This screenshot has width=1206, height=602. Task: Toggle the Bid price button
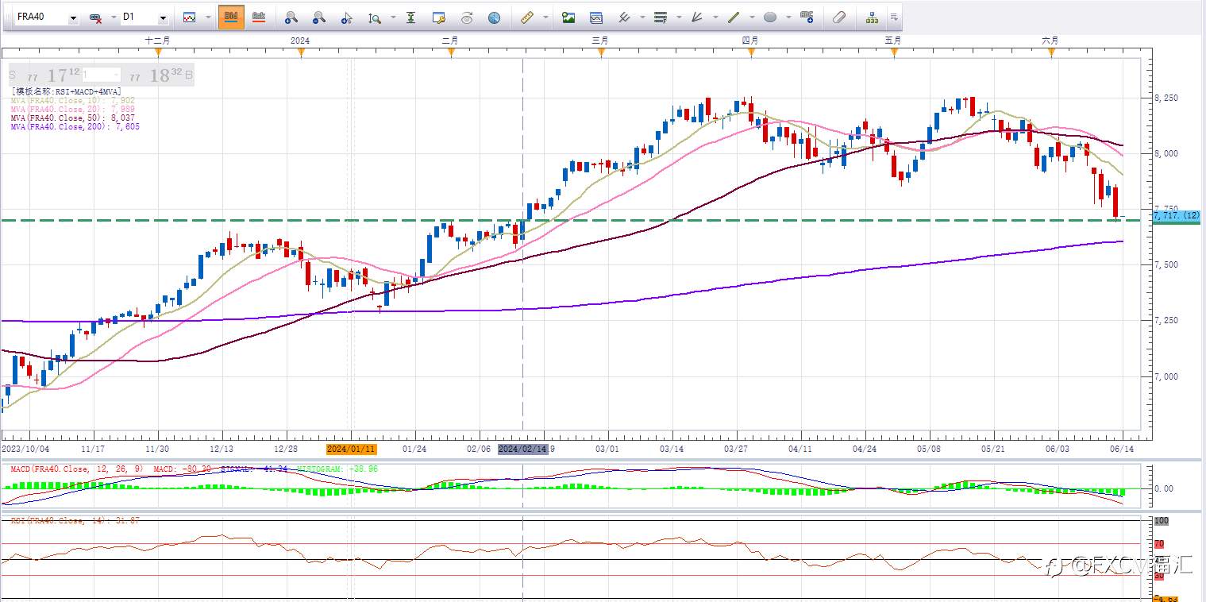click(x=231, y=17)
